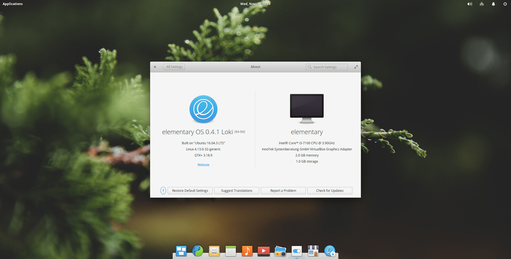Open Multitasking View in the dock
The height and width of the screenshot is (259, 511).
pyautogui.click(x=181, y=251)
